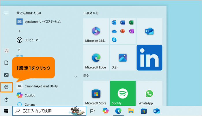Open the large Outlook tile

[x=149, y=31]
